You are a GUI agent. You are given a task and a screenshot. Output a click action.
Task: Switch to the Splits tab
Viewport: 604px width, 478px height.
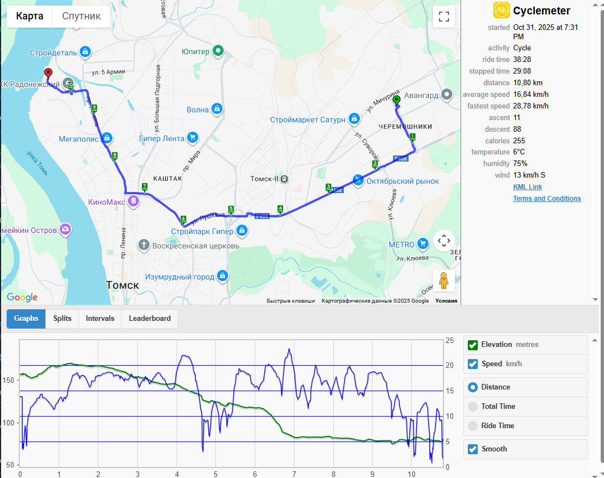click(62, 319)
